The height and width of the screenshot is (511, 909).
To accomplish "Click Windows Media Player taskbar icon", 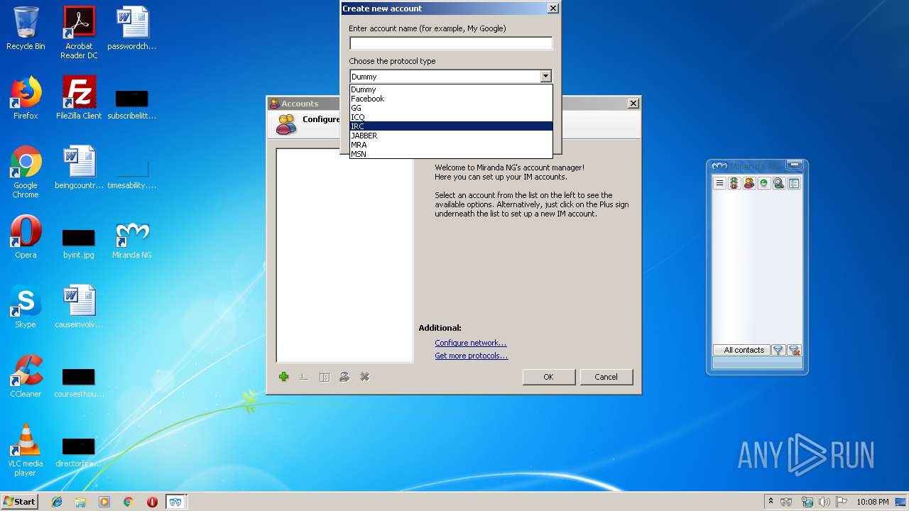I will [104, 502].
